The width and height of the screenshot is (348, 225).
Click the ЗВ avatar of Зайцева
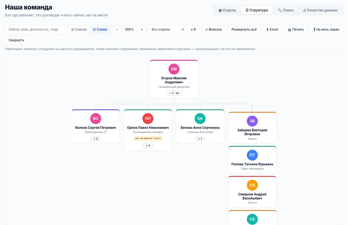252,121
